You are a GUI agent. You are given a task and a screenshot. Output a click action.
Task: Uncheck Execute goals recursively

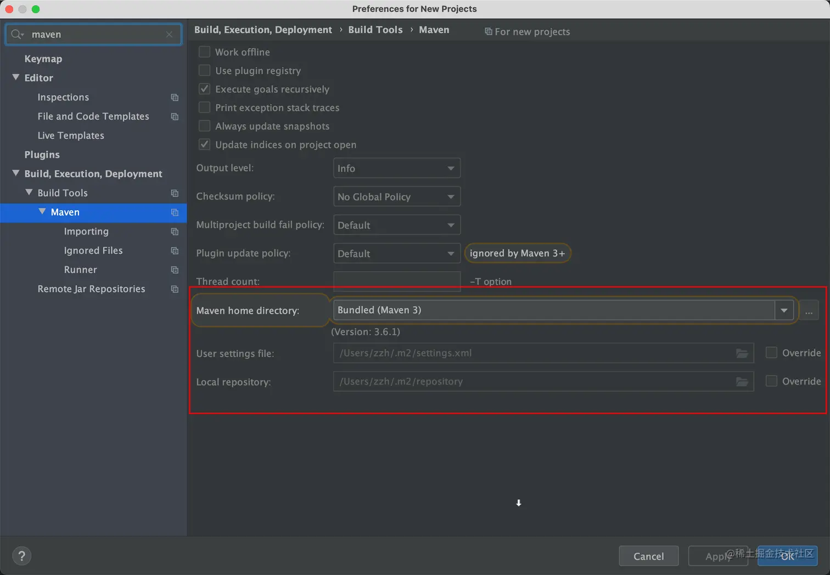point(204,89)
